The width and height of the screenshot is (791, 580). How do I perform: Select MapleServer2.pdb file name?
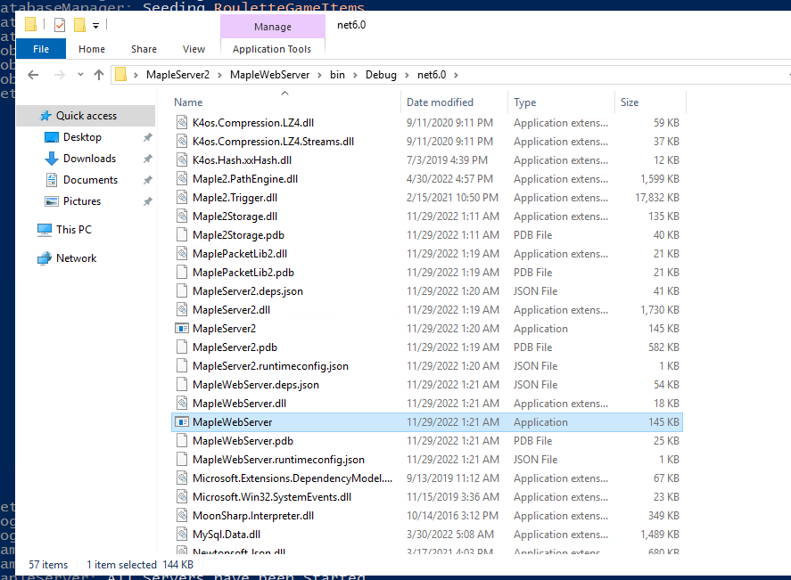click(x=235, y=347)
